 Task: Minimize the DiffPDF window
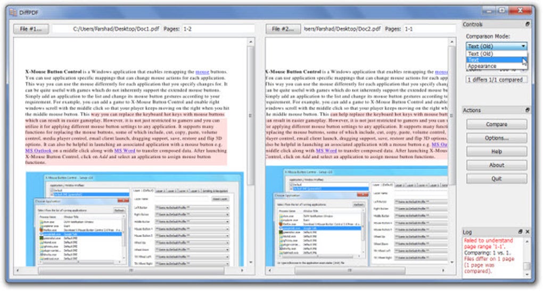[x=489, y=11]
